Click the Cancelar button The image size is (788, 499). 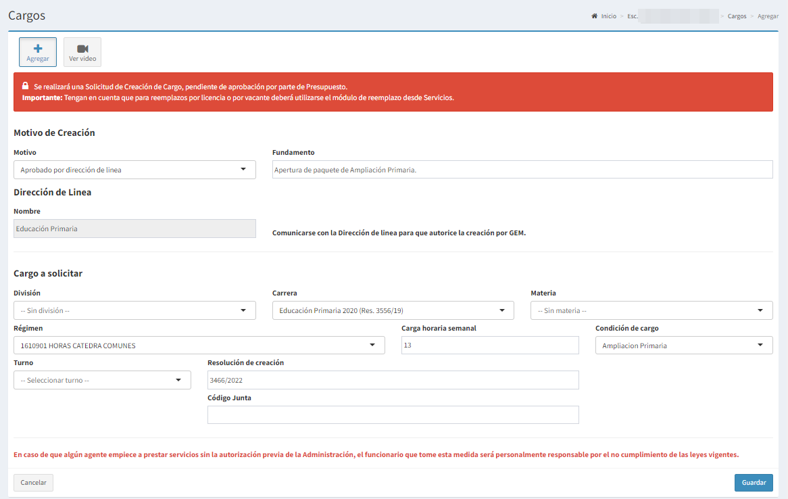[x=33, y=482]
